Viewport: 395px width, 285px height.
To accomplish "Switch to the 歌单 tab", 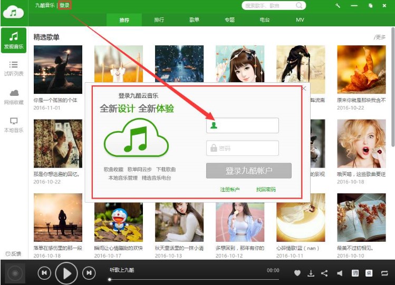I will pyautogui.click(x=194, y=20).
